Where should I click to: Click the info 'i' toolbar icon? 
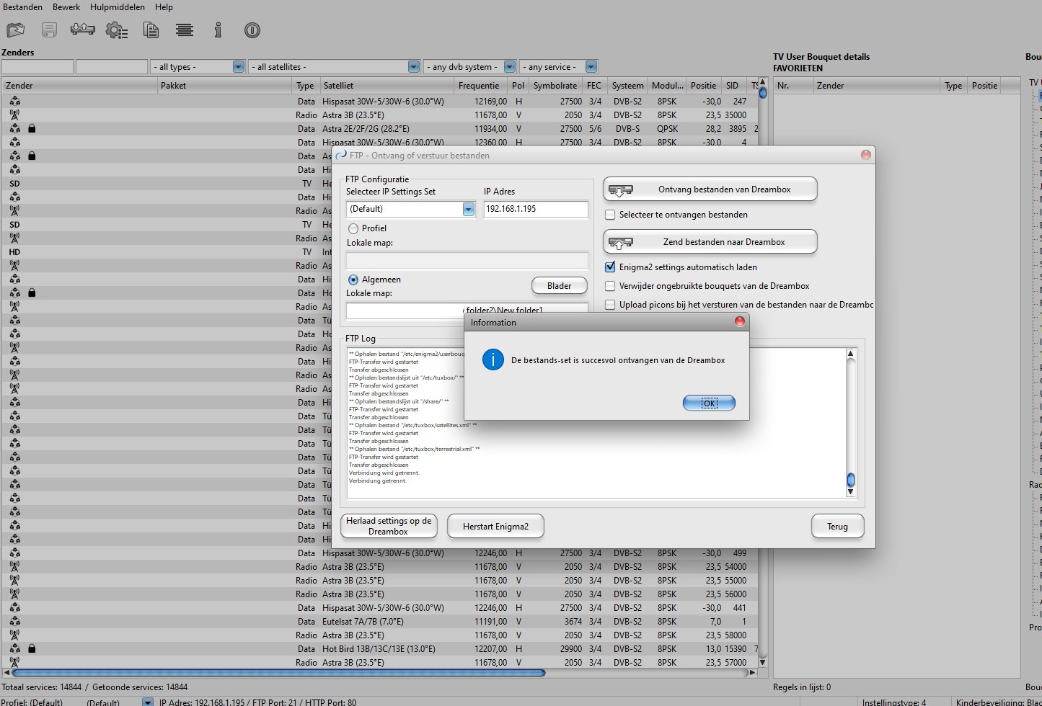tap(218, 30)
